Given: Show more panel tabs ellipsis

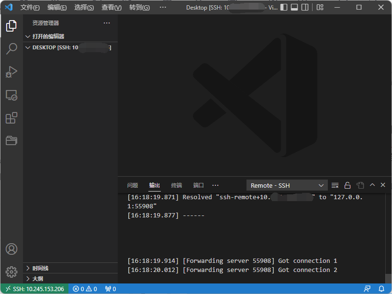Looking at the screenshot, I should (x=215, y=185).
